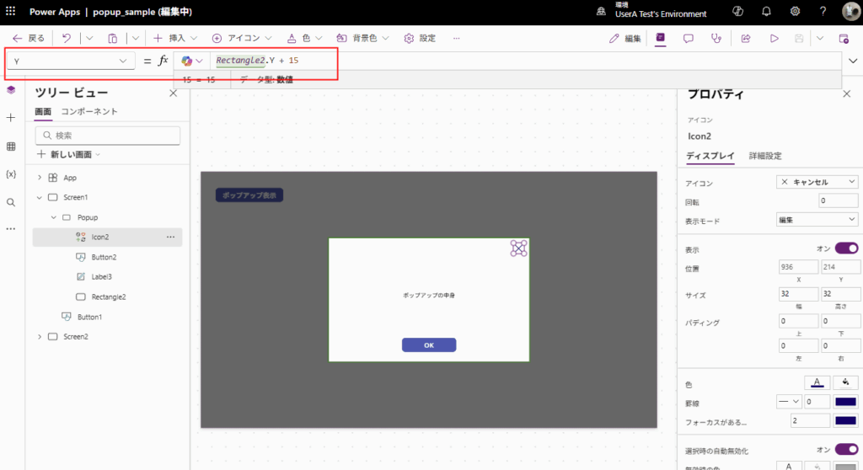Screen dimensions: 863x470
Task: Click the tree view search box
Action: click(x=108, y=136)
